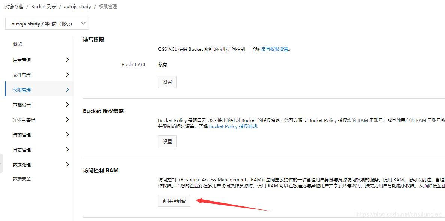Image resolution: width=445 pixels, height=221 pixels.
Task: Go to 对象存储 in the breadcrumb
Action: [x=14, y=6]
